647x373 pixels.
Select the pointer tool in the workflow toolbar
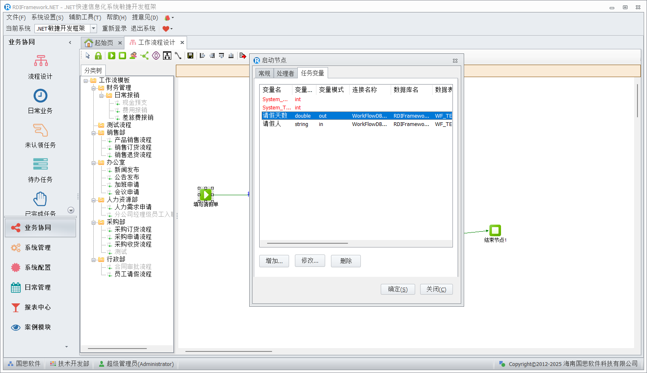[88, 56]
